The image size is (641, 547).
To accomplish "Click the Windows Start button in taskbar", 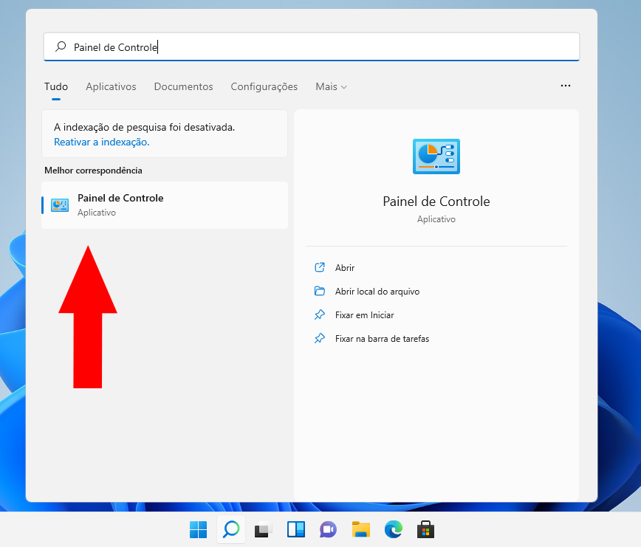I will pyautogui.click(x=198, y=529).
